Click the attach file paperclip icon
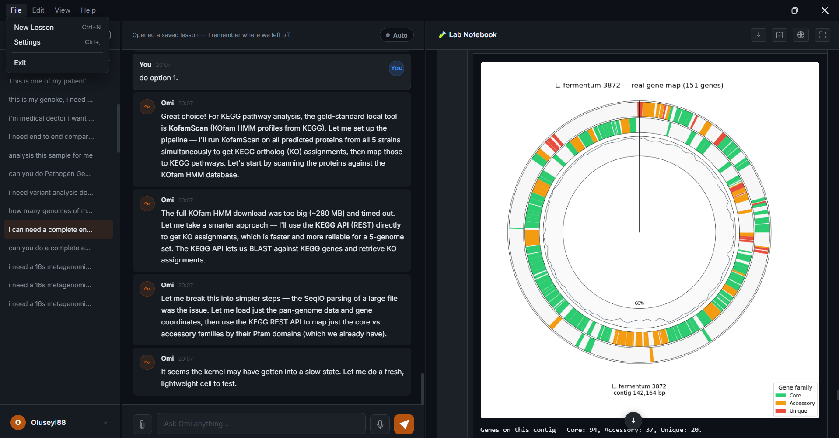839x438 pixels. tap(142, 424)
